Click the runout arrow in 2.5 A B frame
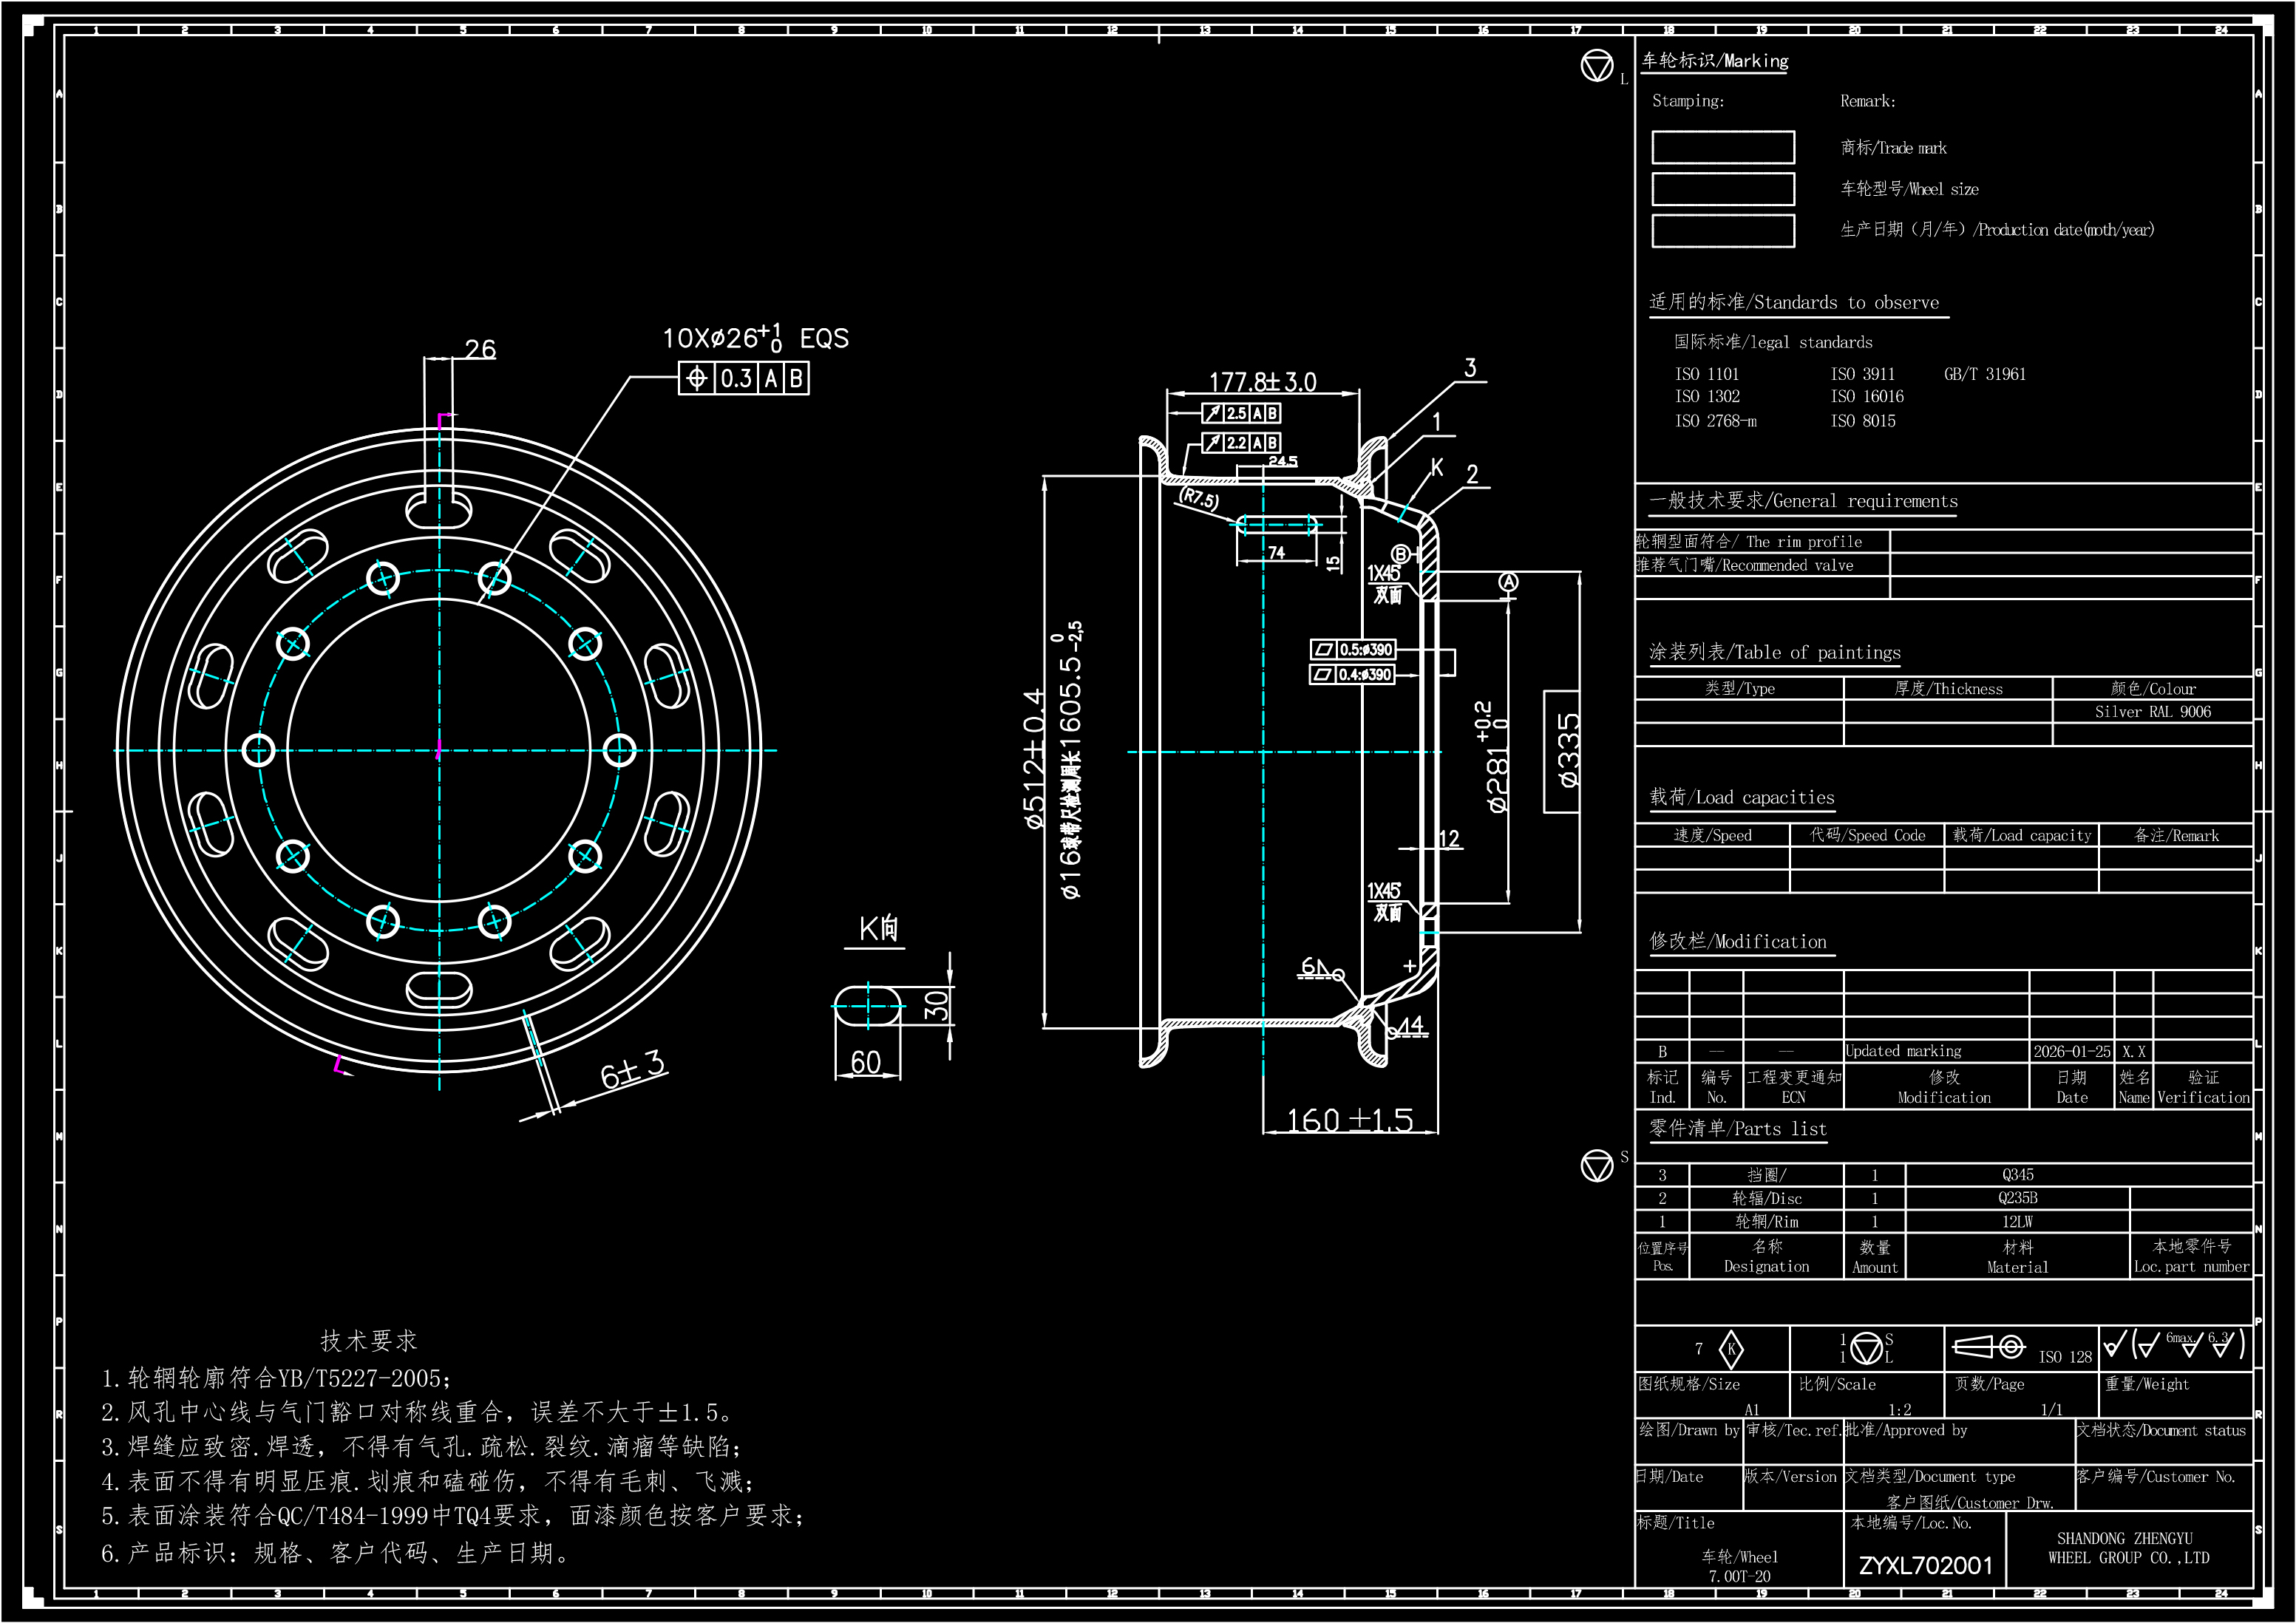The width and height of the screenshot is (2296, 1623). 1213,413
